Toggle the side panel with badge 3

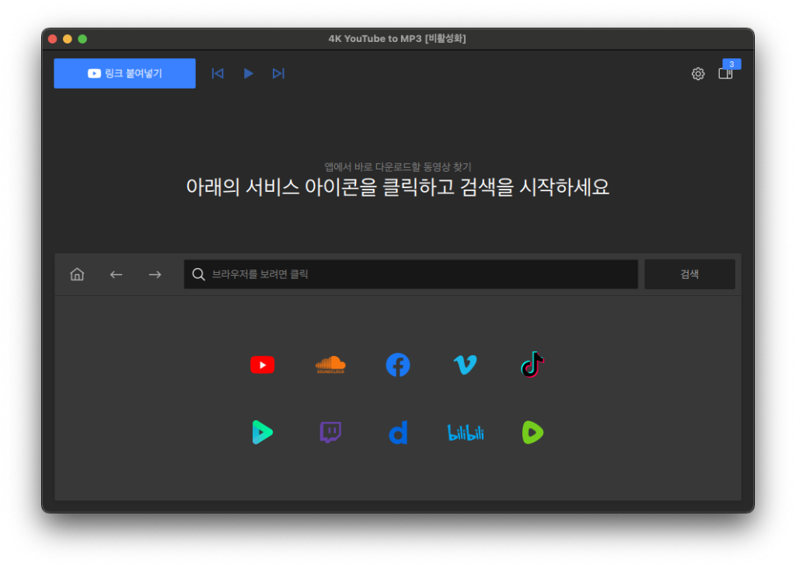point(725,73)
